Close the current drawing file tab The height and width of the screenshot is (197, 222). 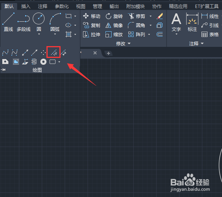pyautogui.click(x=95, y=53)
